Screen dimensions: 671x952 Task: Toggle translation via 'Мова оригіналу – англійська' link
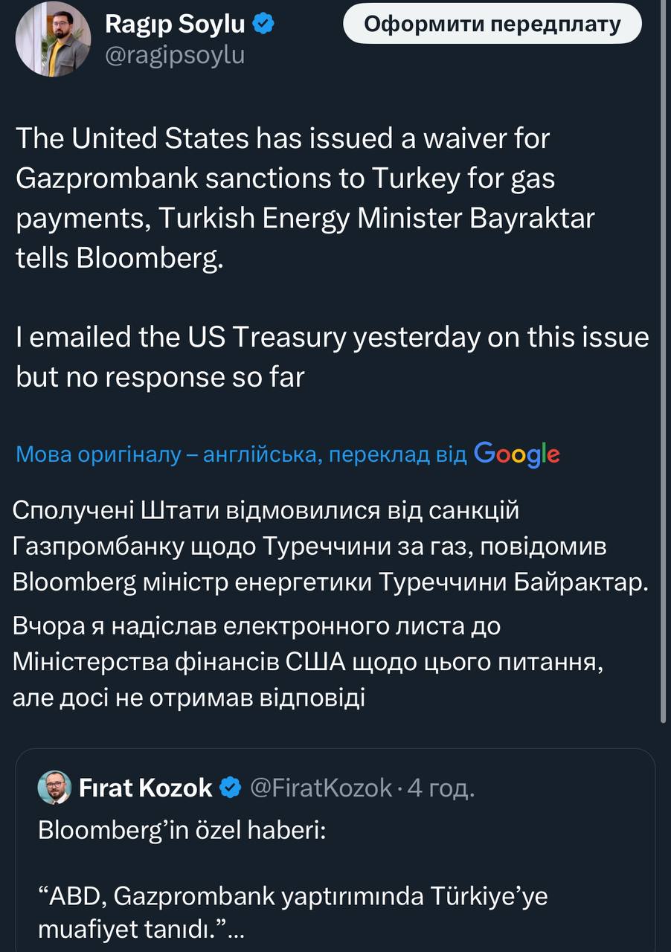(241, 454)
